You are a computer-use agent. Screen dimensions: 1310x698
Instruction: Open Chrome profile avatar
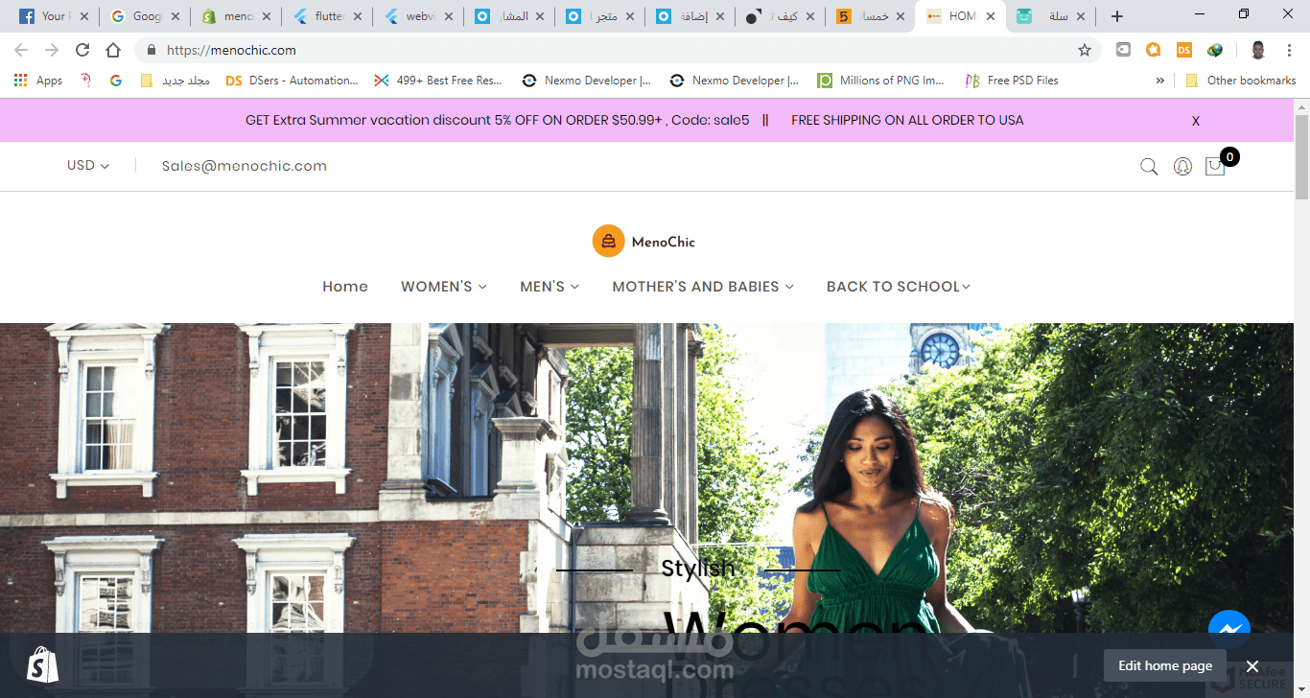(x=1258, y=50)
